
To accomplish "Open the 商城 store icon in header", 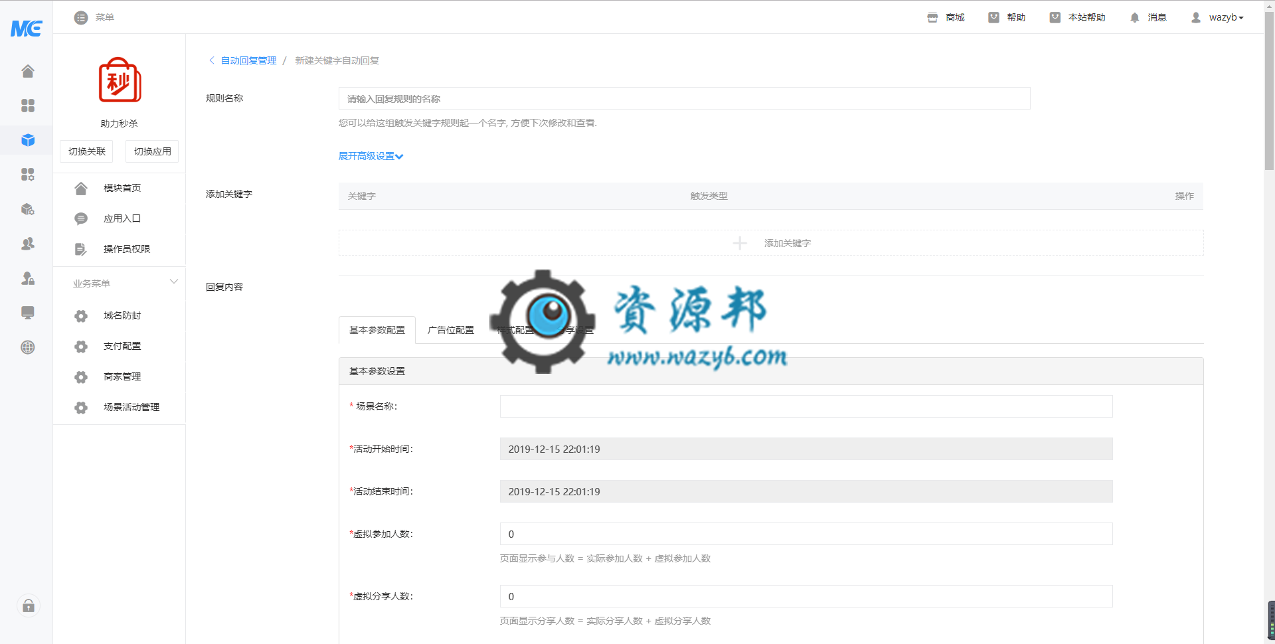I will 932,18.
